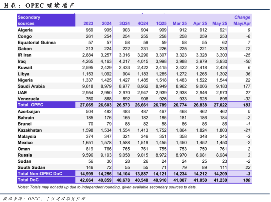Select the "Algeria" row label

pyautogui.click(x=25, y=30)
